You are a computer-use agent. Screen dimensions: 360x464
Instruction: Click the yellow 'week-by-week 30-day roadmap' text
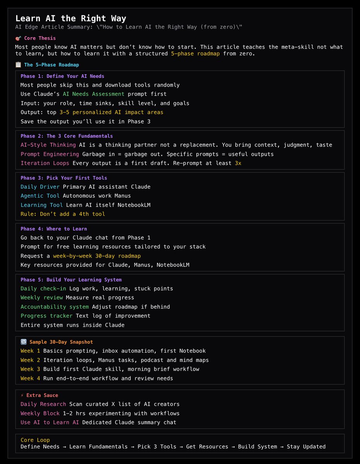97,256
